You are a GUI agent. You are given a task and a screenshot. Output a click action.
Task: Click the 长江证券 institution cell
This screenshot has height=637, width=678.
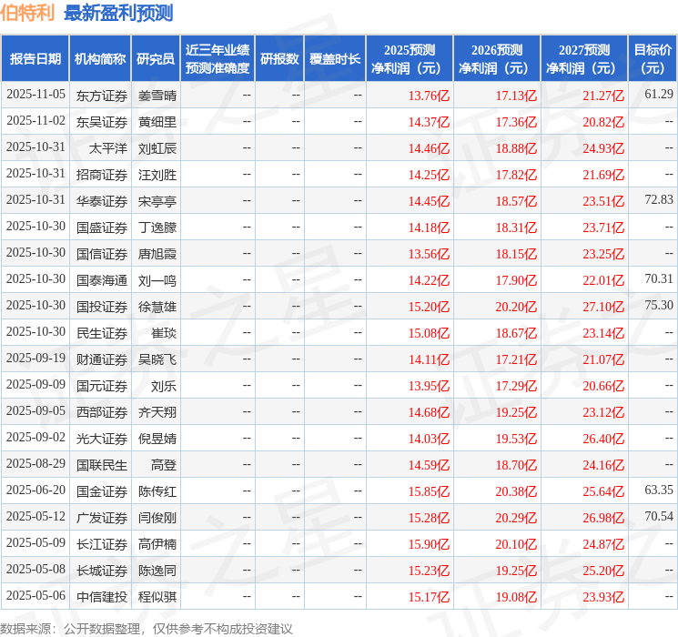tap(102, 544)
